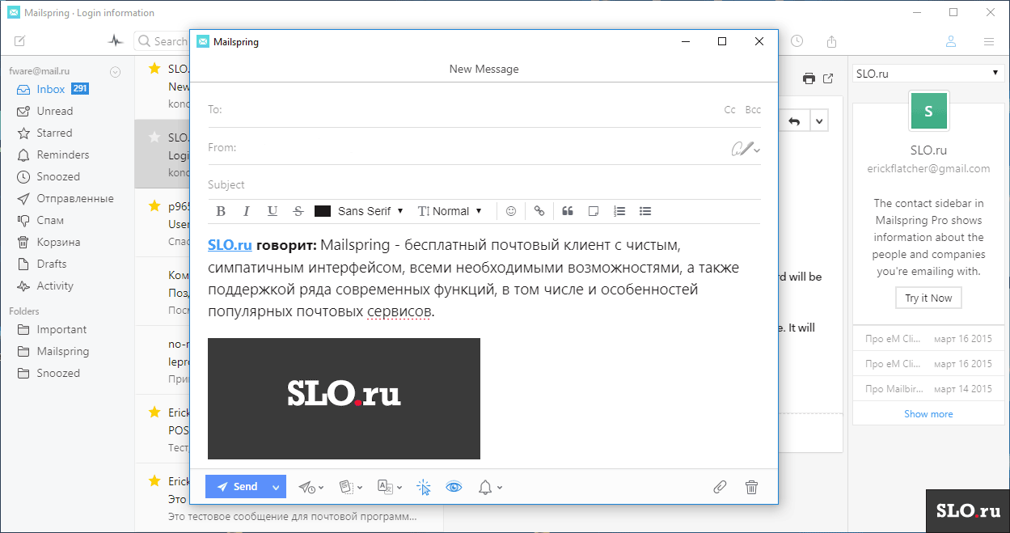Screen dimensions: 1010x533
Task: Select the SLO.ru image in the draft
Action: tap(344, 399)
